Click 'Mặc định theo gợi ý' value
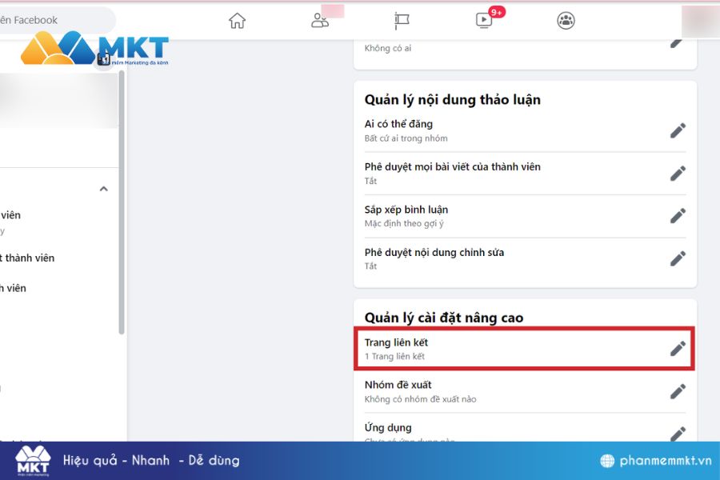Screen dimensions: 720x480 tap(404, 224)
